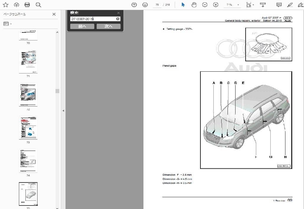The height and width of the screenshot is (209, 304).
Task: Activate the hand pan tool
Action: tap(194, 5)
